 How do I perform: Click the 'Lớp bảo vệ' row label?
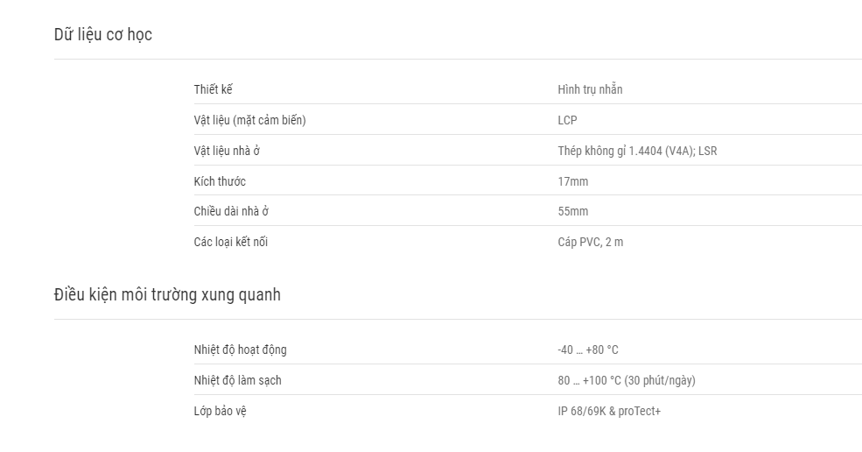point(220,411)
